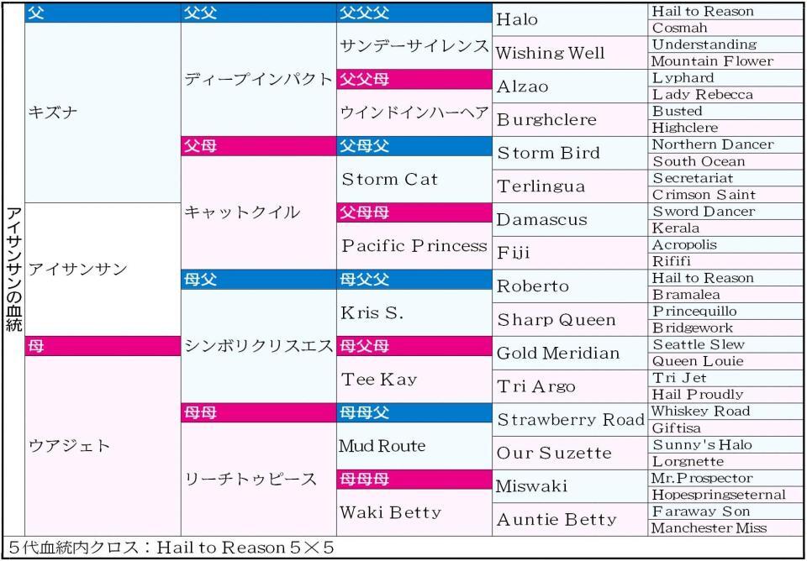Image resolution: width=807 pixels, height=561 pixels.
Task: Click the South Ocean cell
Action: point(725,161)
